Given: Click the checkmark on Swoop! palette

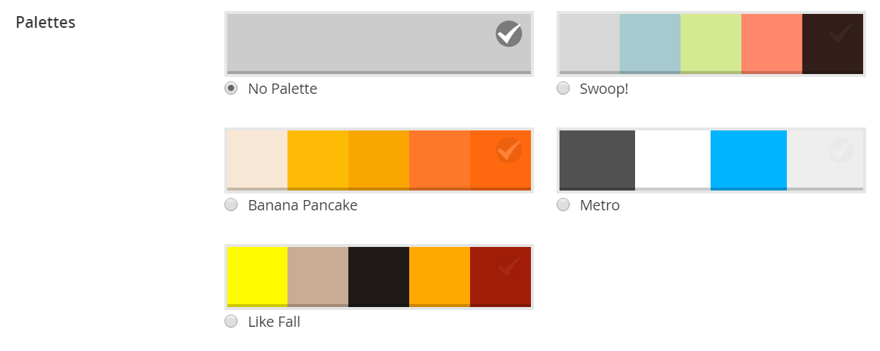Looking at the screenshot, I should [x=840, y=34].
